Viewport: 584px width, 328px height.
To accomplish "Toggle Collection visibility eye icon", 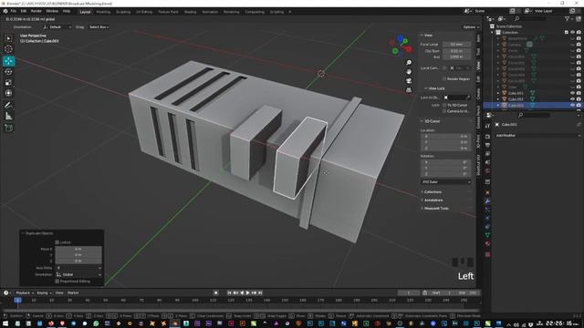I will coord(572,33).
